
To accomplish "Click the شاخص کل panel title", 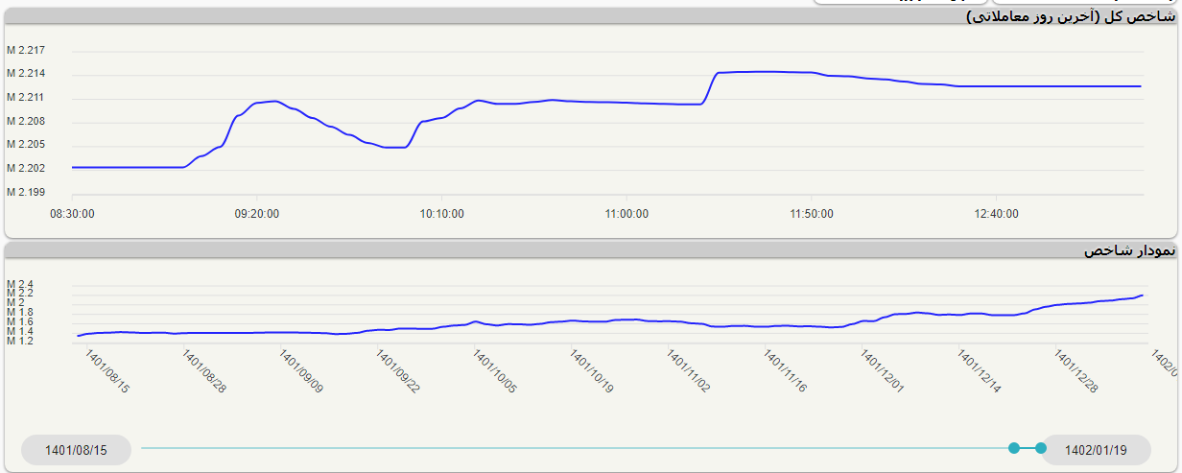I will click(1070, 16).
